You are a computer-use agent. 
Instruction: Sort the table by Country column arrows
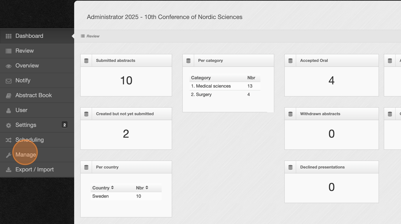point(112,188)
